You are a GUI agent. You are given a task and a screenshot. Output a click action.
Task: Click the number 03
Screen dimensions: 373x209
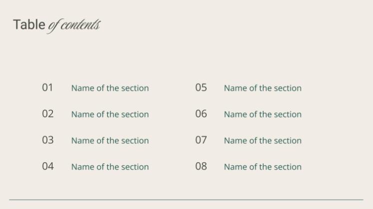47,140
